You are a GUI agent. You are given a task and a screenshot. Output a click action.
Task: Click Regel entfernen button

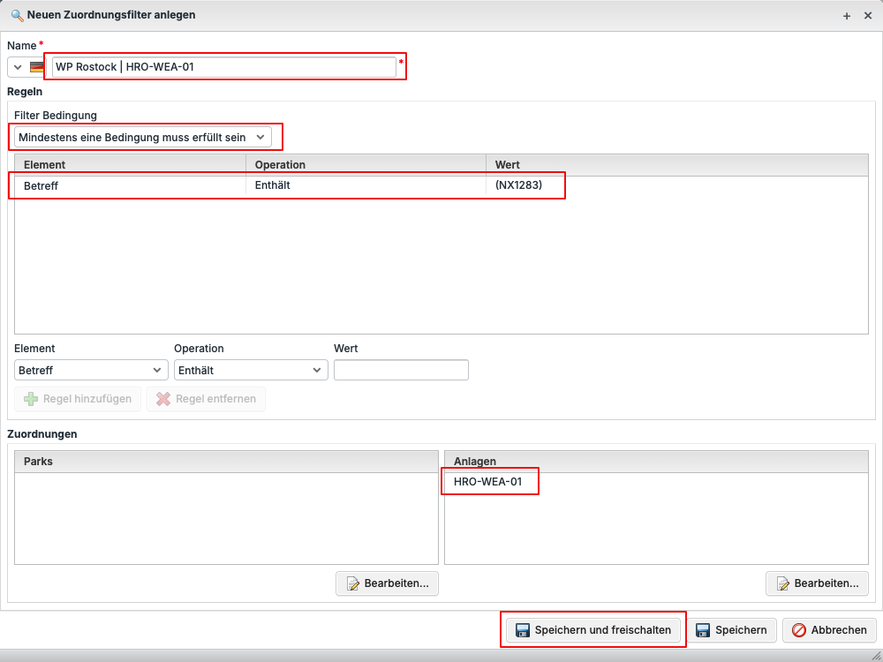206,399
